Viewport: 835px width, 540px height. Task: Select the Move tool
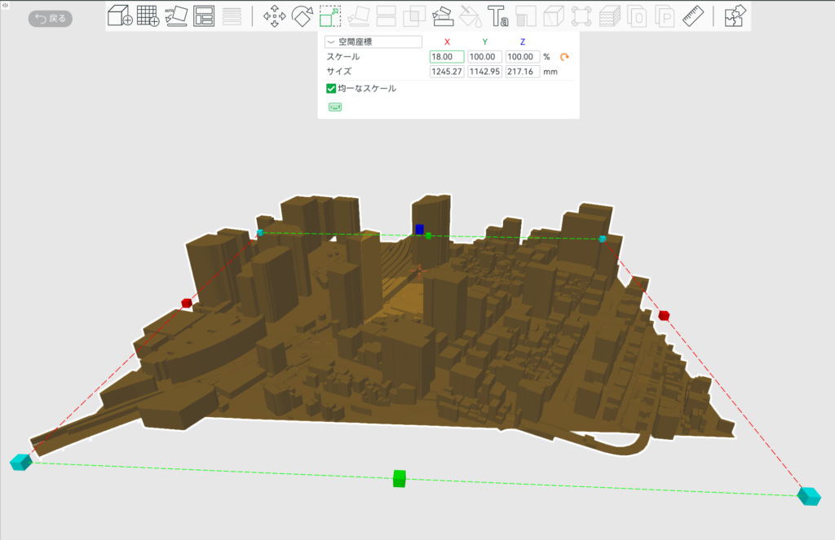(274, 16)
